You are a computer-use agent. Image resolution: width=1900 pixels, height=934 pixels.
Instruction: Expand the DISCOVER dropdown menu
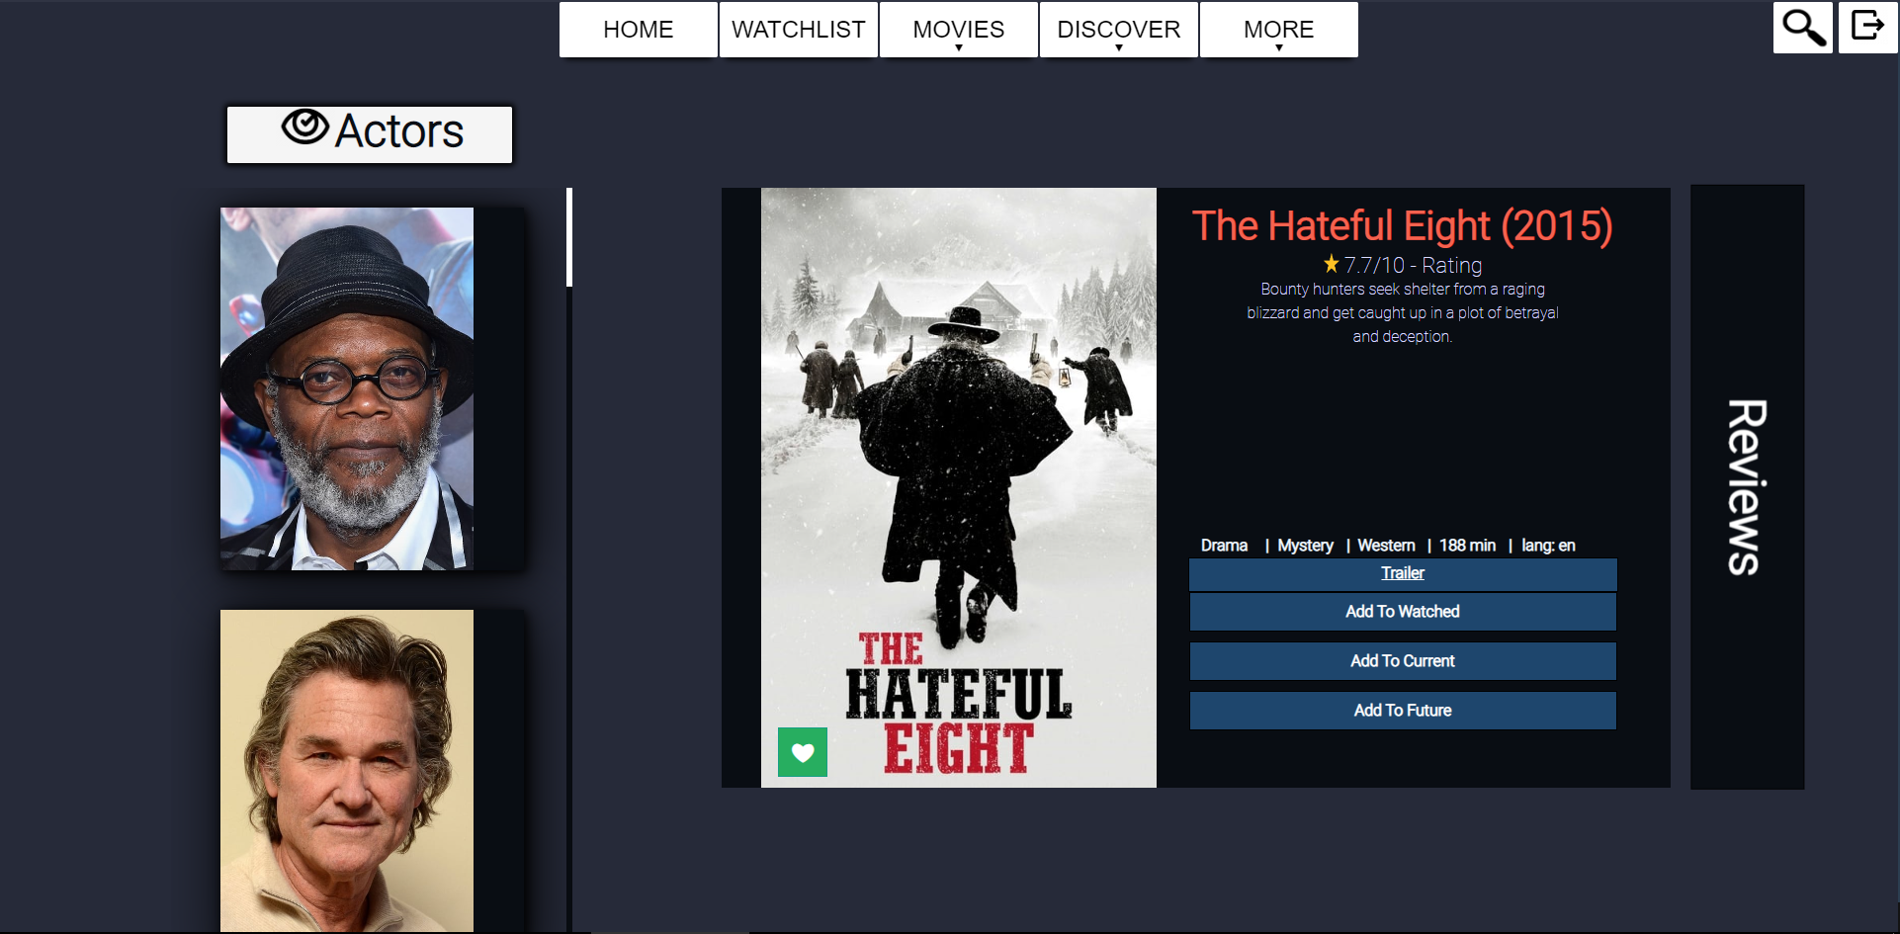[1119, 30]
